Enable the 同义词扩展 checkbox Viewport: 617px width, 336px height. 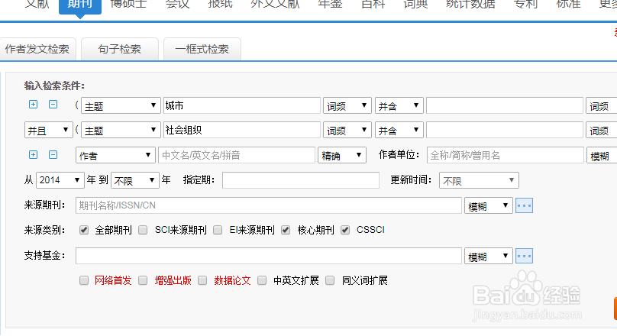click(x=330, y=280)
